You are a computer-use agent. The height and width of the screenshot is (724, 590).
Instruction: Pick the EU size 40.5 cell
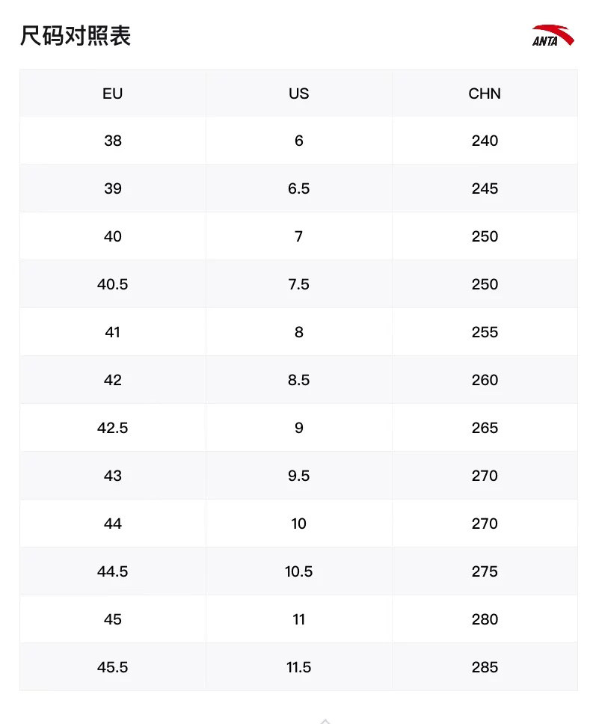(113, 284)
